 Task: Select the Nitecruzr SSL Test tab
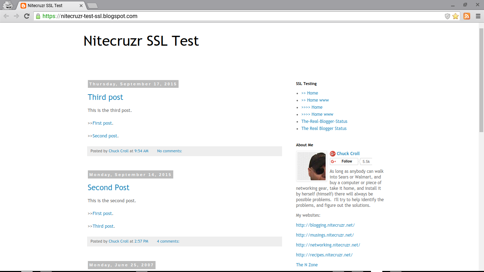[50, 5]
